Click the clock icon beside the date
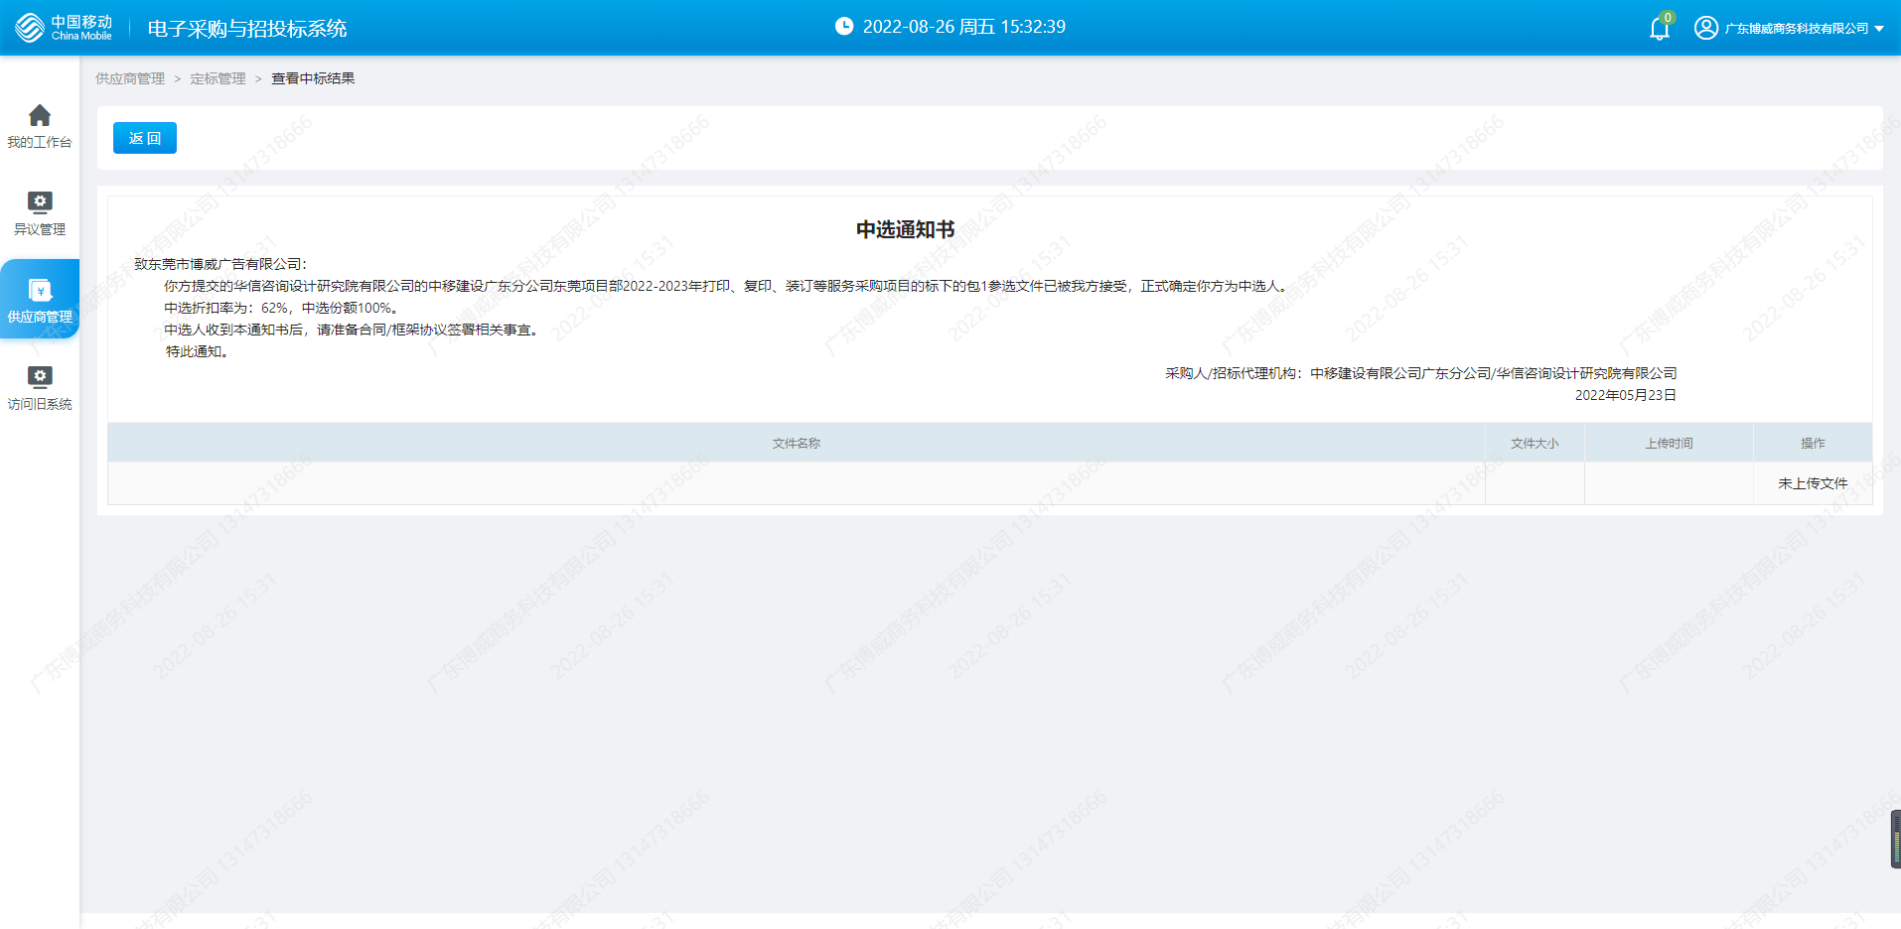Viewport: 1901px width, 929px height. (x=844, y=27)
